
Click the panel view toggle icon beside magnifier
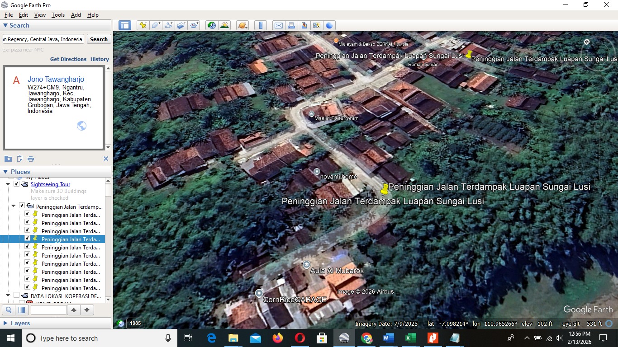pos(21,310)
